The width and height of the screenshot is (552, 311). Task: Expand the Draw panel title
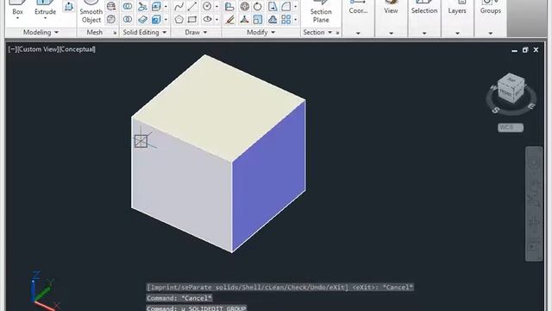[196, 32]
